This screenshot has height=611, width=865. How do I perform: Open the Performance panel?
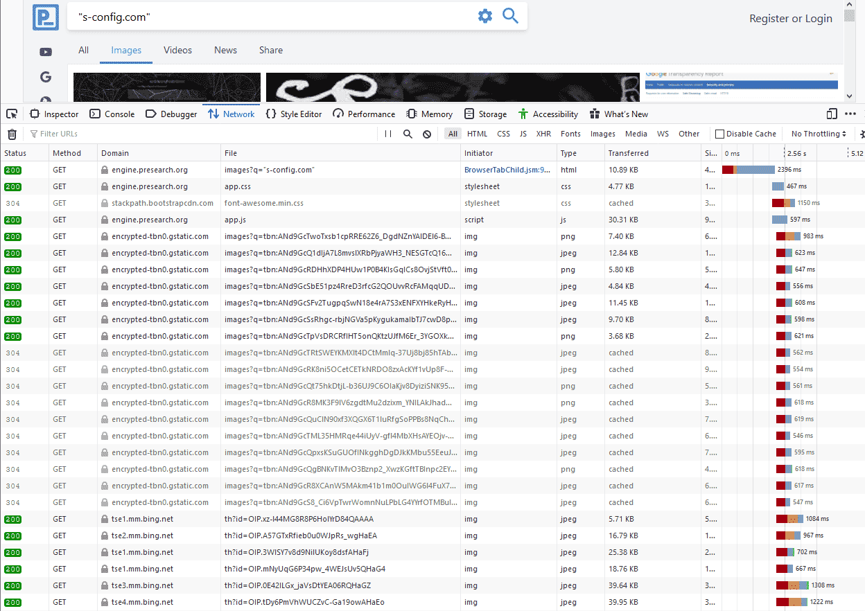pyautogui.click(x=364, y=114)
